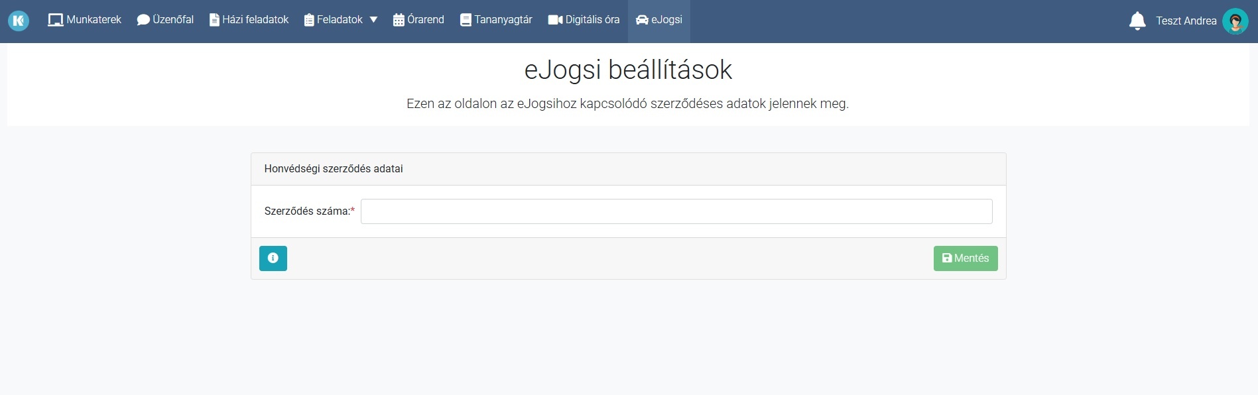The image size is (1258, 395).
Task: Open the user avatar profile picture
Action: tap(1235, 21)
